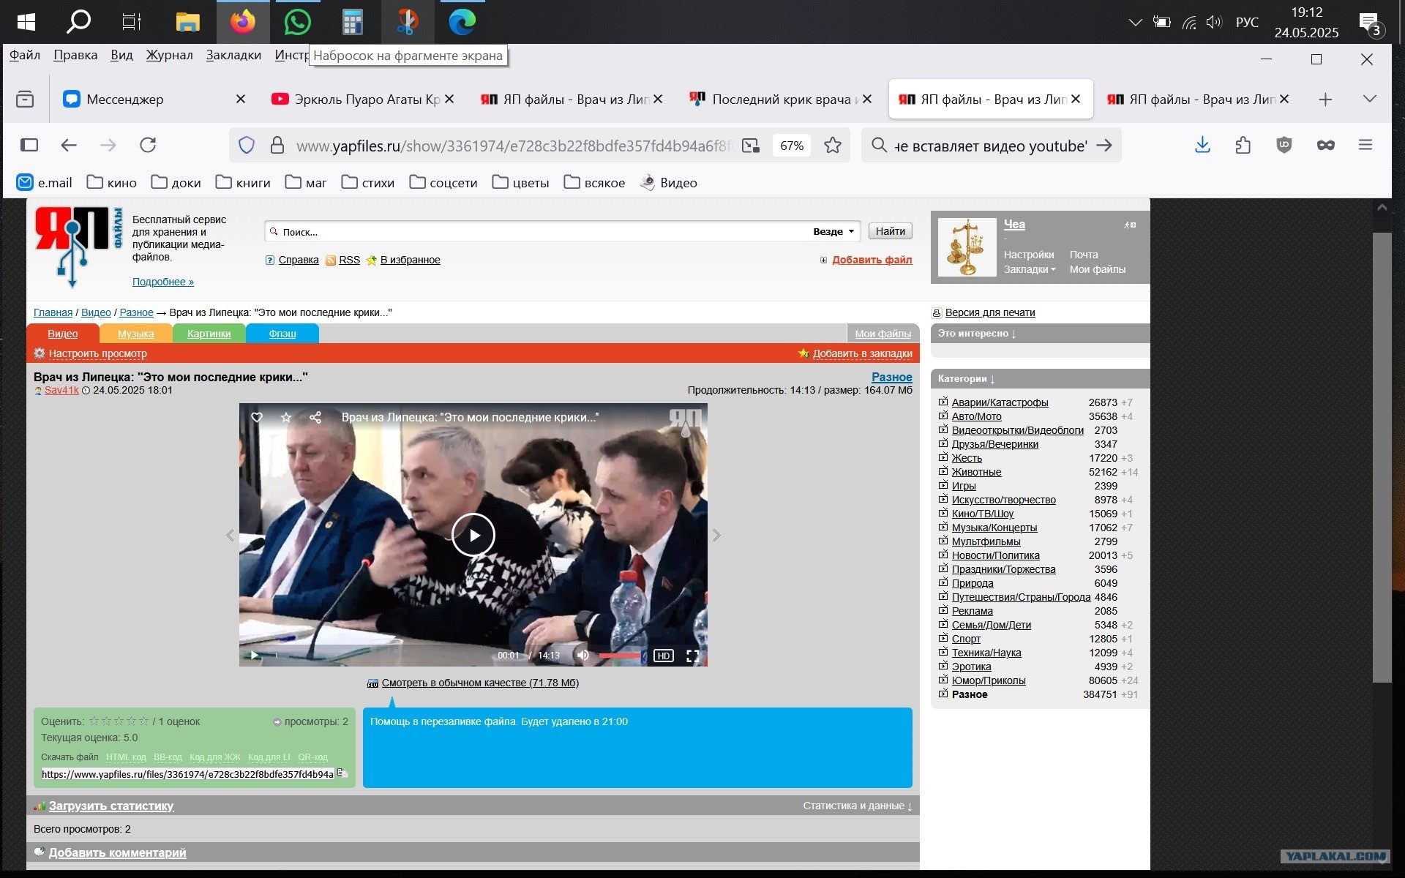Open Windows Start menu
Screen dimensions: 1405x878
click(x=26, y=22)
